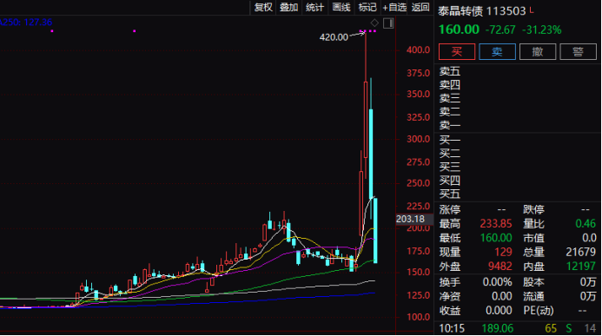Click the diamond icon above the chart
The width and height of the screenshot is (602, 336).
[374, 23]
